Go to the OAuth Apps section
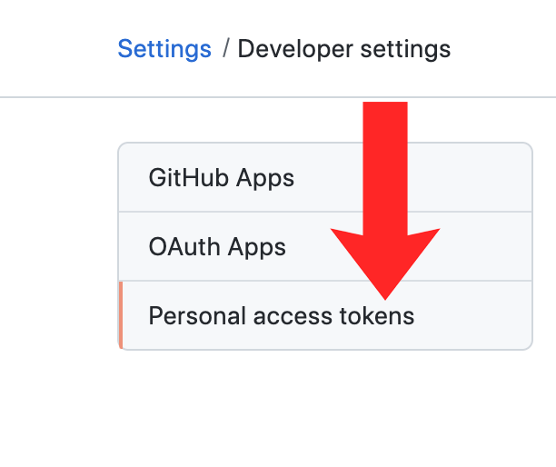The width and height of the screenshot is (556, 467). (x=217, y=246)
